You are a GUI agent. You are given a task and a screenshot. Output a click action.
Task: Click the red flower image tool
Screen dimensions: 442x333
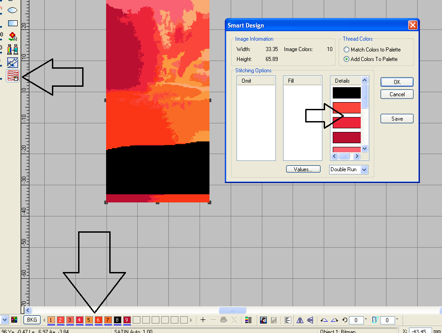click(13, 36)
